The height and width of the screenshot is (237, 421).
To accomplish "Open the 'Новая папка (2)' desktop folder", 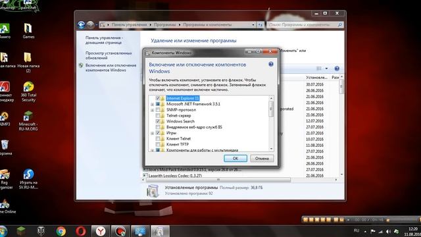I will (x=28, y=63).
